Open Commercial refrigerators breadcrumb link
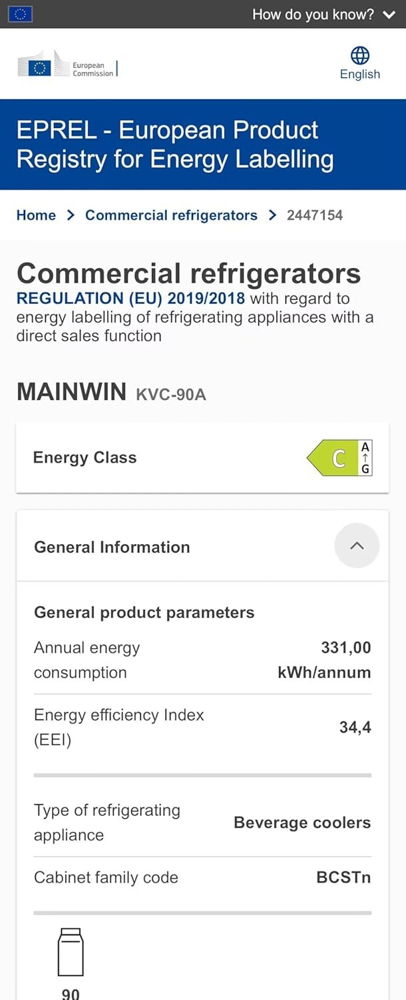The image size is (406, 1000). 171,215
